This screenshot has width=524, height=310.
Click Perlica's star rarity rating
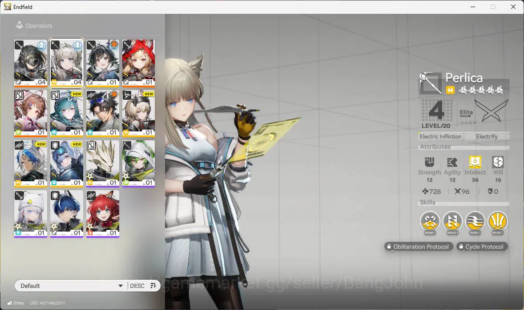coord(480,90)
